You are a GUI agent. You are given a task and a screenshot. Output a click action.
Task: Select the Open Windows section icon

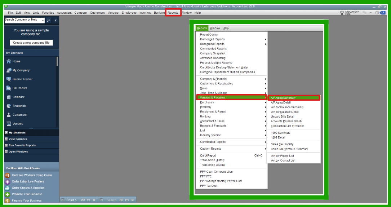(6, 151)
